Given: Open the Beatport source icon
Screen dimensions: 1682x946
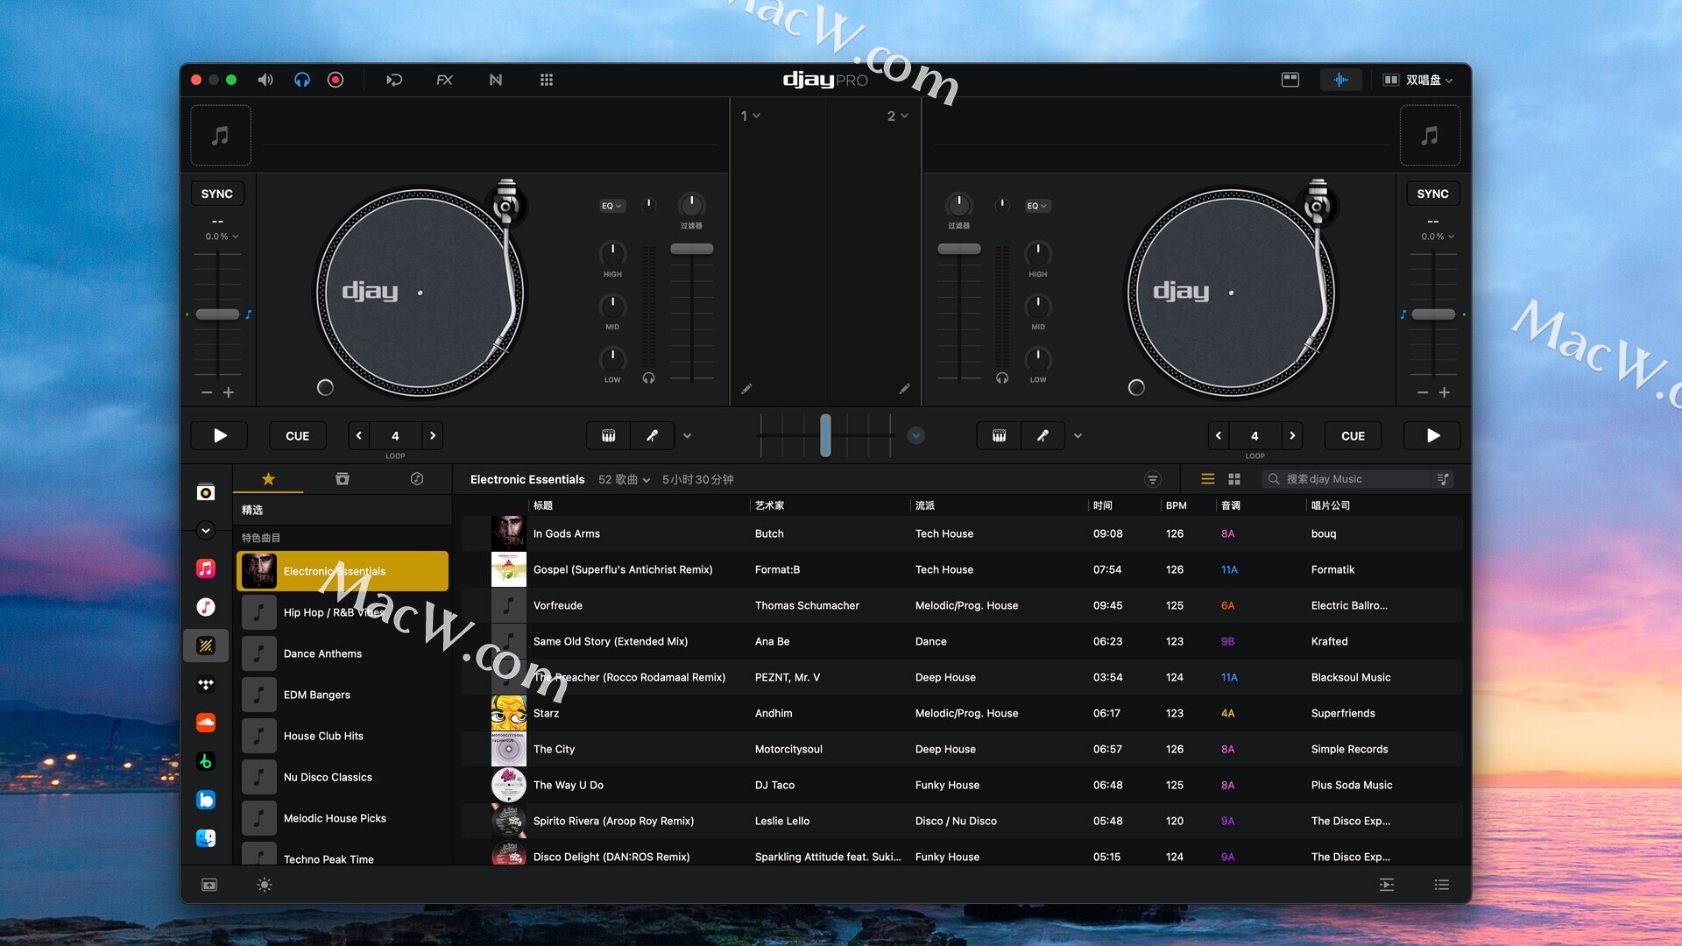Looking at the screenshot, I should [206, 761].
